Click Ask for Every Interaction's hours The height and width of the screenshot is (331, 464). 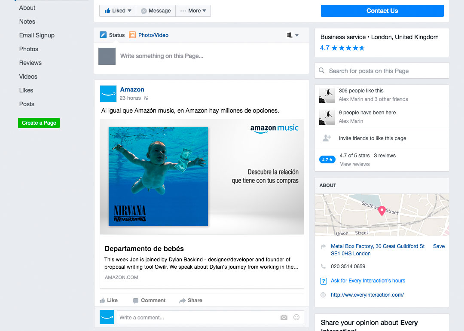(x=368, y=281)
